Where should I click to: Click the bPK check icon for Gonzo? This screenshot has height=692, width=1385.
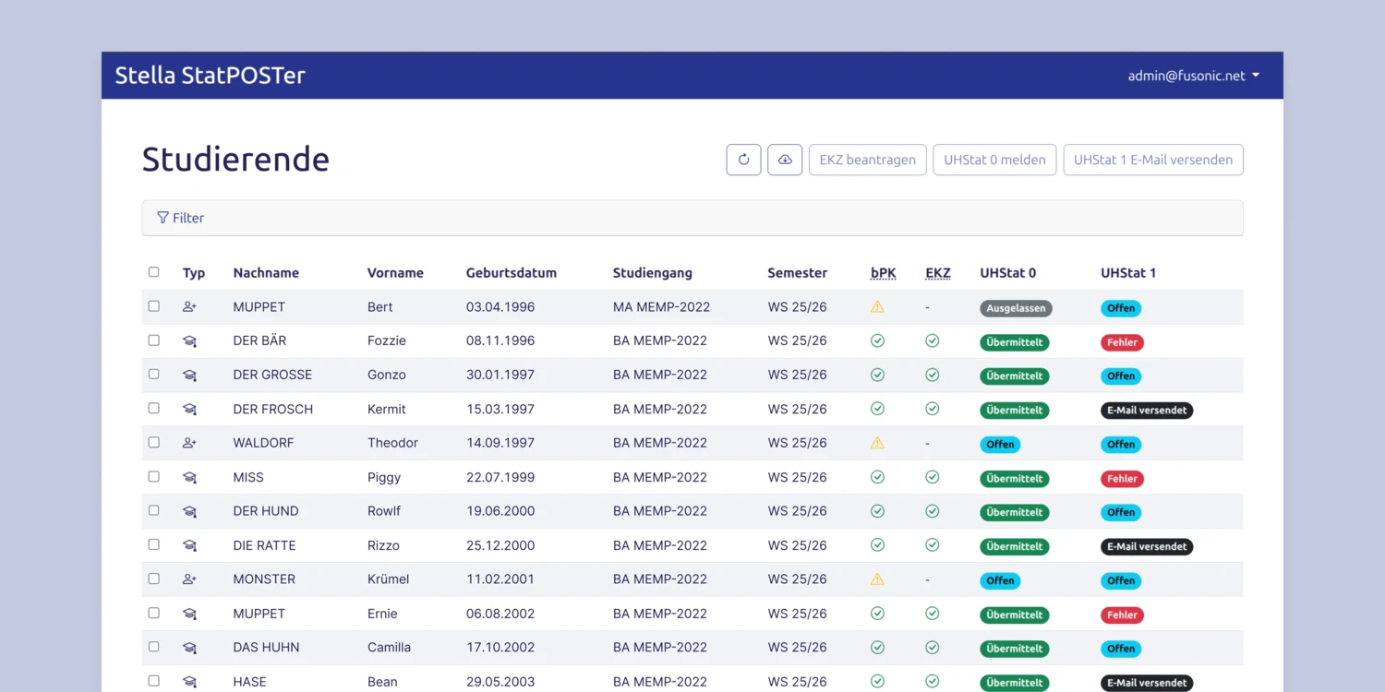click(x=877, y=375)
